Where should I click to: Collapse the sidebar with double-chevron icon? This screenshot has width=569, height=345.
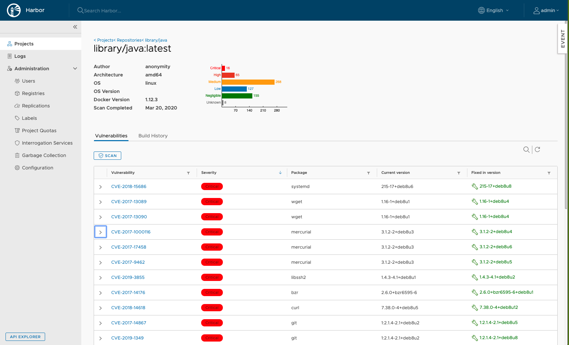point(75,27)
